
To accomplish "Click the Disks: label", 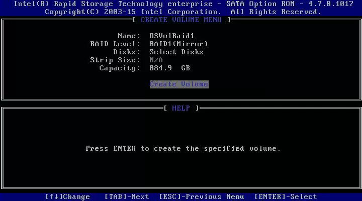I will pyautogui.click(x=127, y=52).
